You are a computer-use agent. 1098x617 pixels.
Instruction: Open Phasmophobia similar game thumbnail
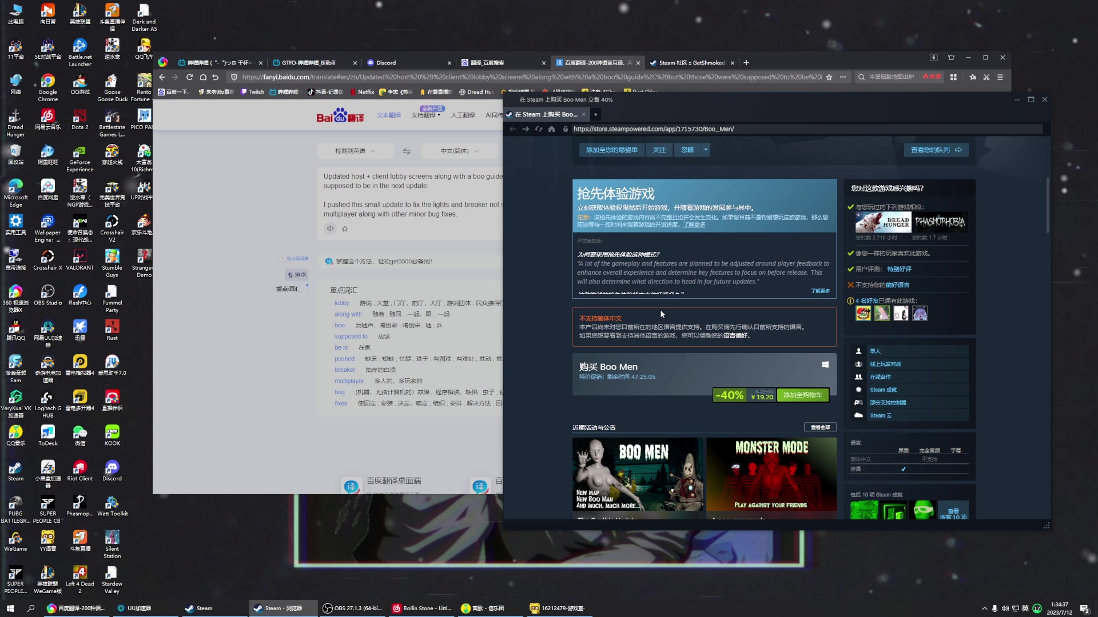[x=940, y=222]
